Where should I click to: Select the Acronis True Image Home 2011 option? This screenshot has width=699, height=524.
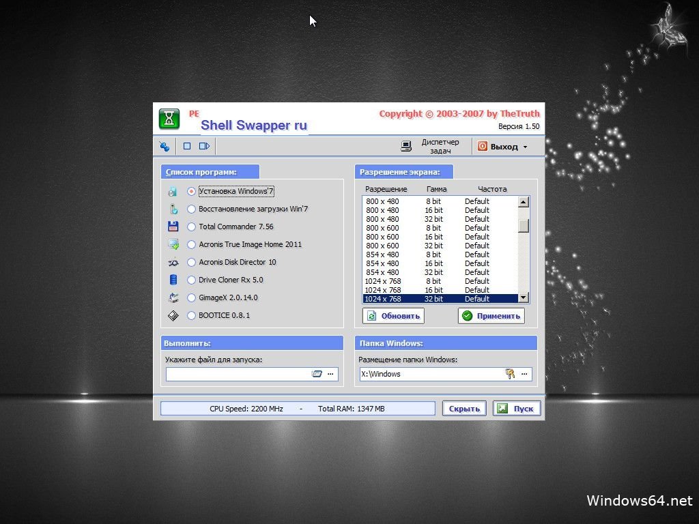click(x=191, y=244)
